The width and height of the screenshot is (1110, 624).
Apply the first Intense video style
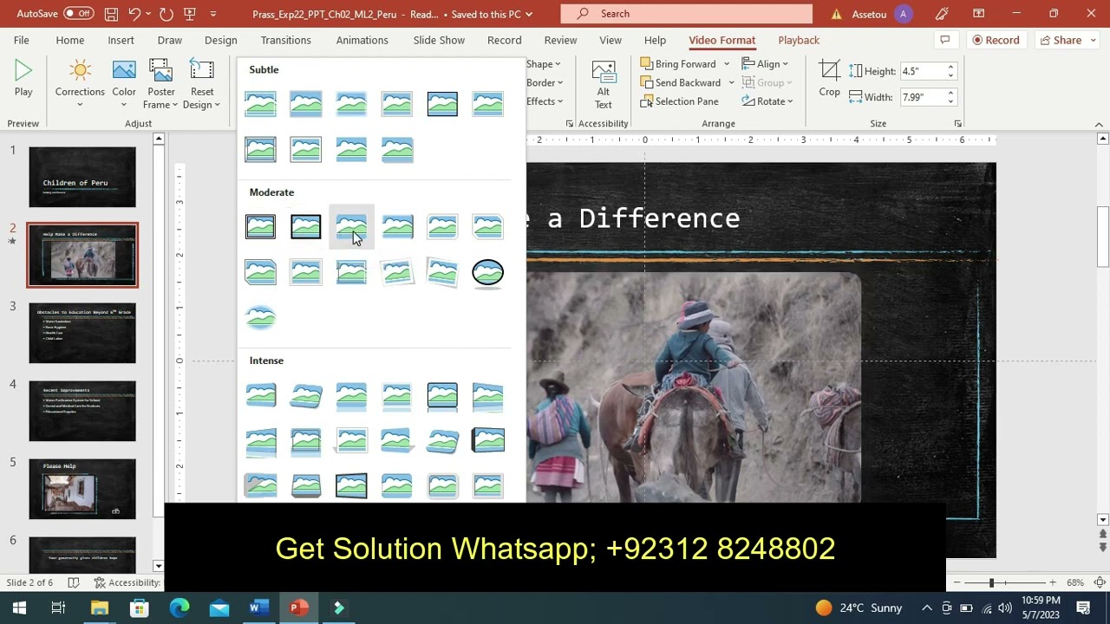pyautogui.click(x=260, y=395)
